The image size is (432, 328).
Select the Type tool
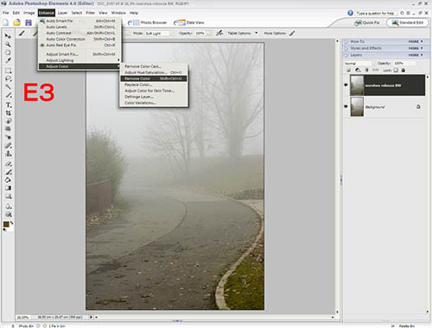pos(8,105)
